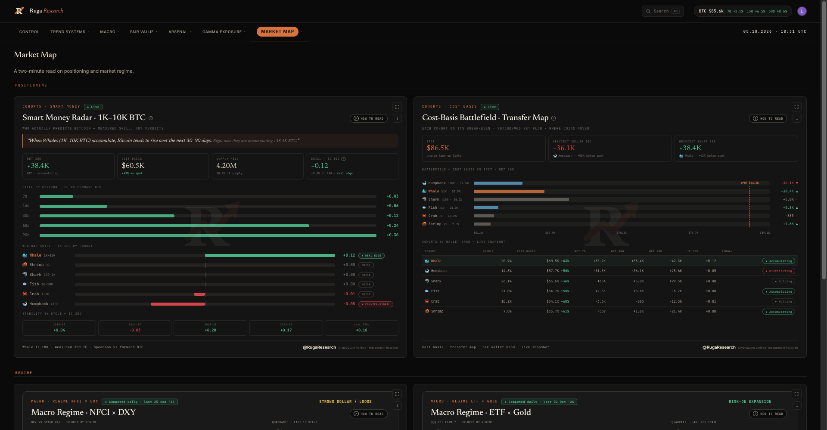The height and width of the screenshot is (430, 827).
Task: Expand the Macro Regime NFCI card fullscreen
Action: pyautogui.click(x=397, y=394)
